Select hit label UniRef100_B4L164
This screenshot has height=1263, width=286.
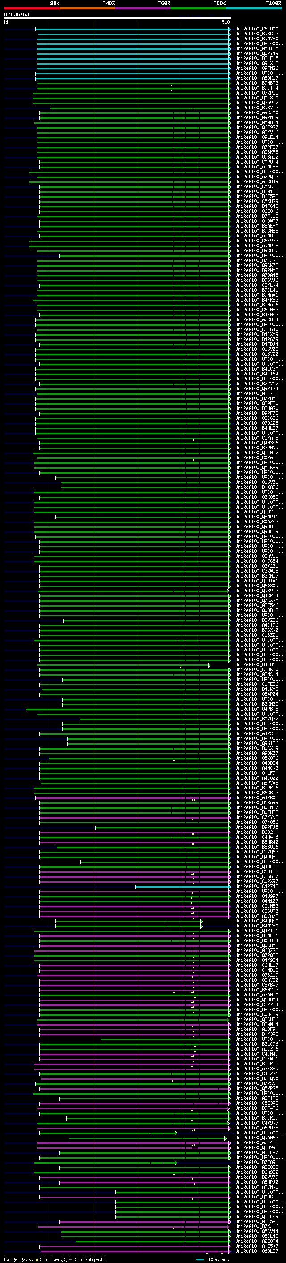point(257,374)
